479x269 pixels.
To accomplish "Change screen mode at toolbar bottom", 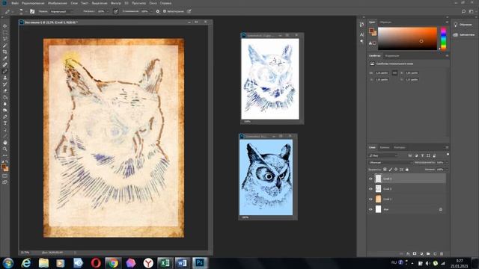I will pyautogui.click(x=5, y=182).
